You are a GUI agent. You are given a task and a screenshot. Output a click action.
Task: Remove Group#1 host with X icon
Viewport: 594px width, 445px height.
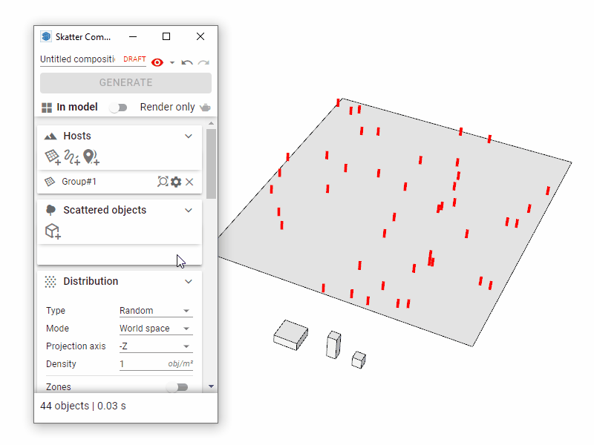pyautogui.click(x=189, y=182)
